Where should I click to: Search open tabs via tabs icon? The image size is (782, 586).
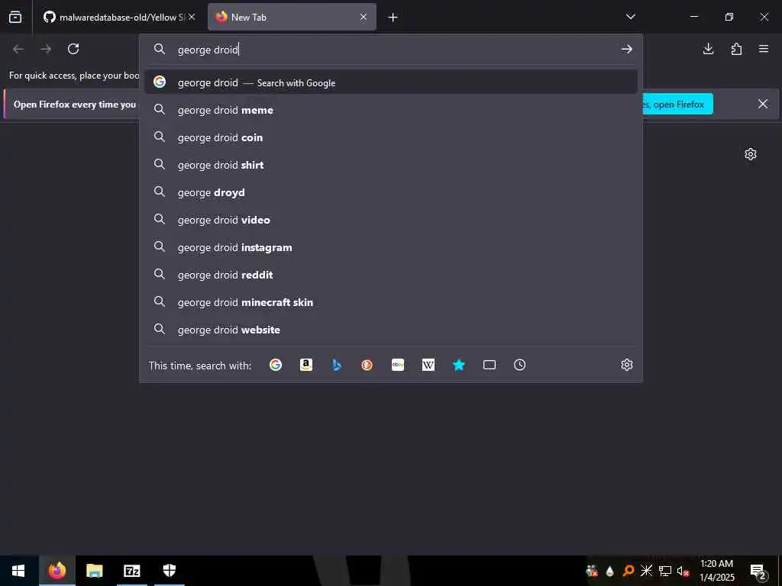point(490,365)
